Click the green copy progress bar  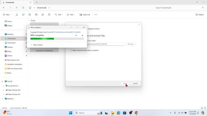tap(57, 39)
